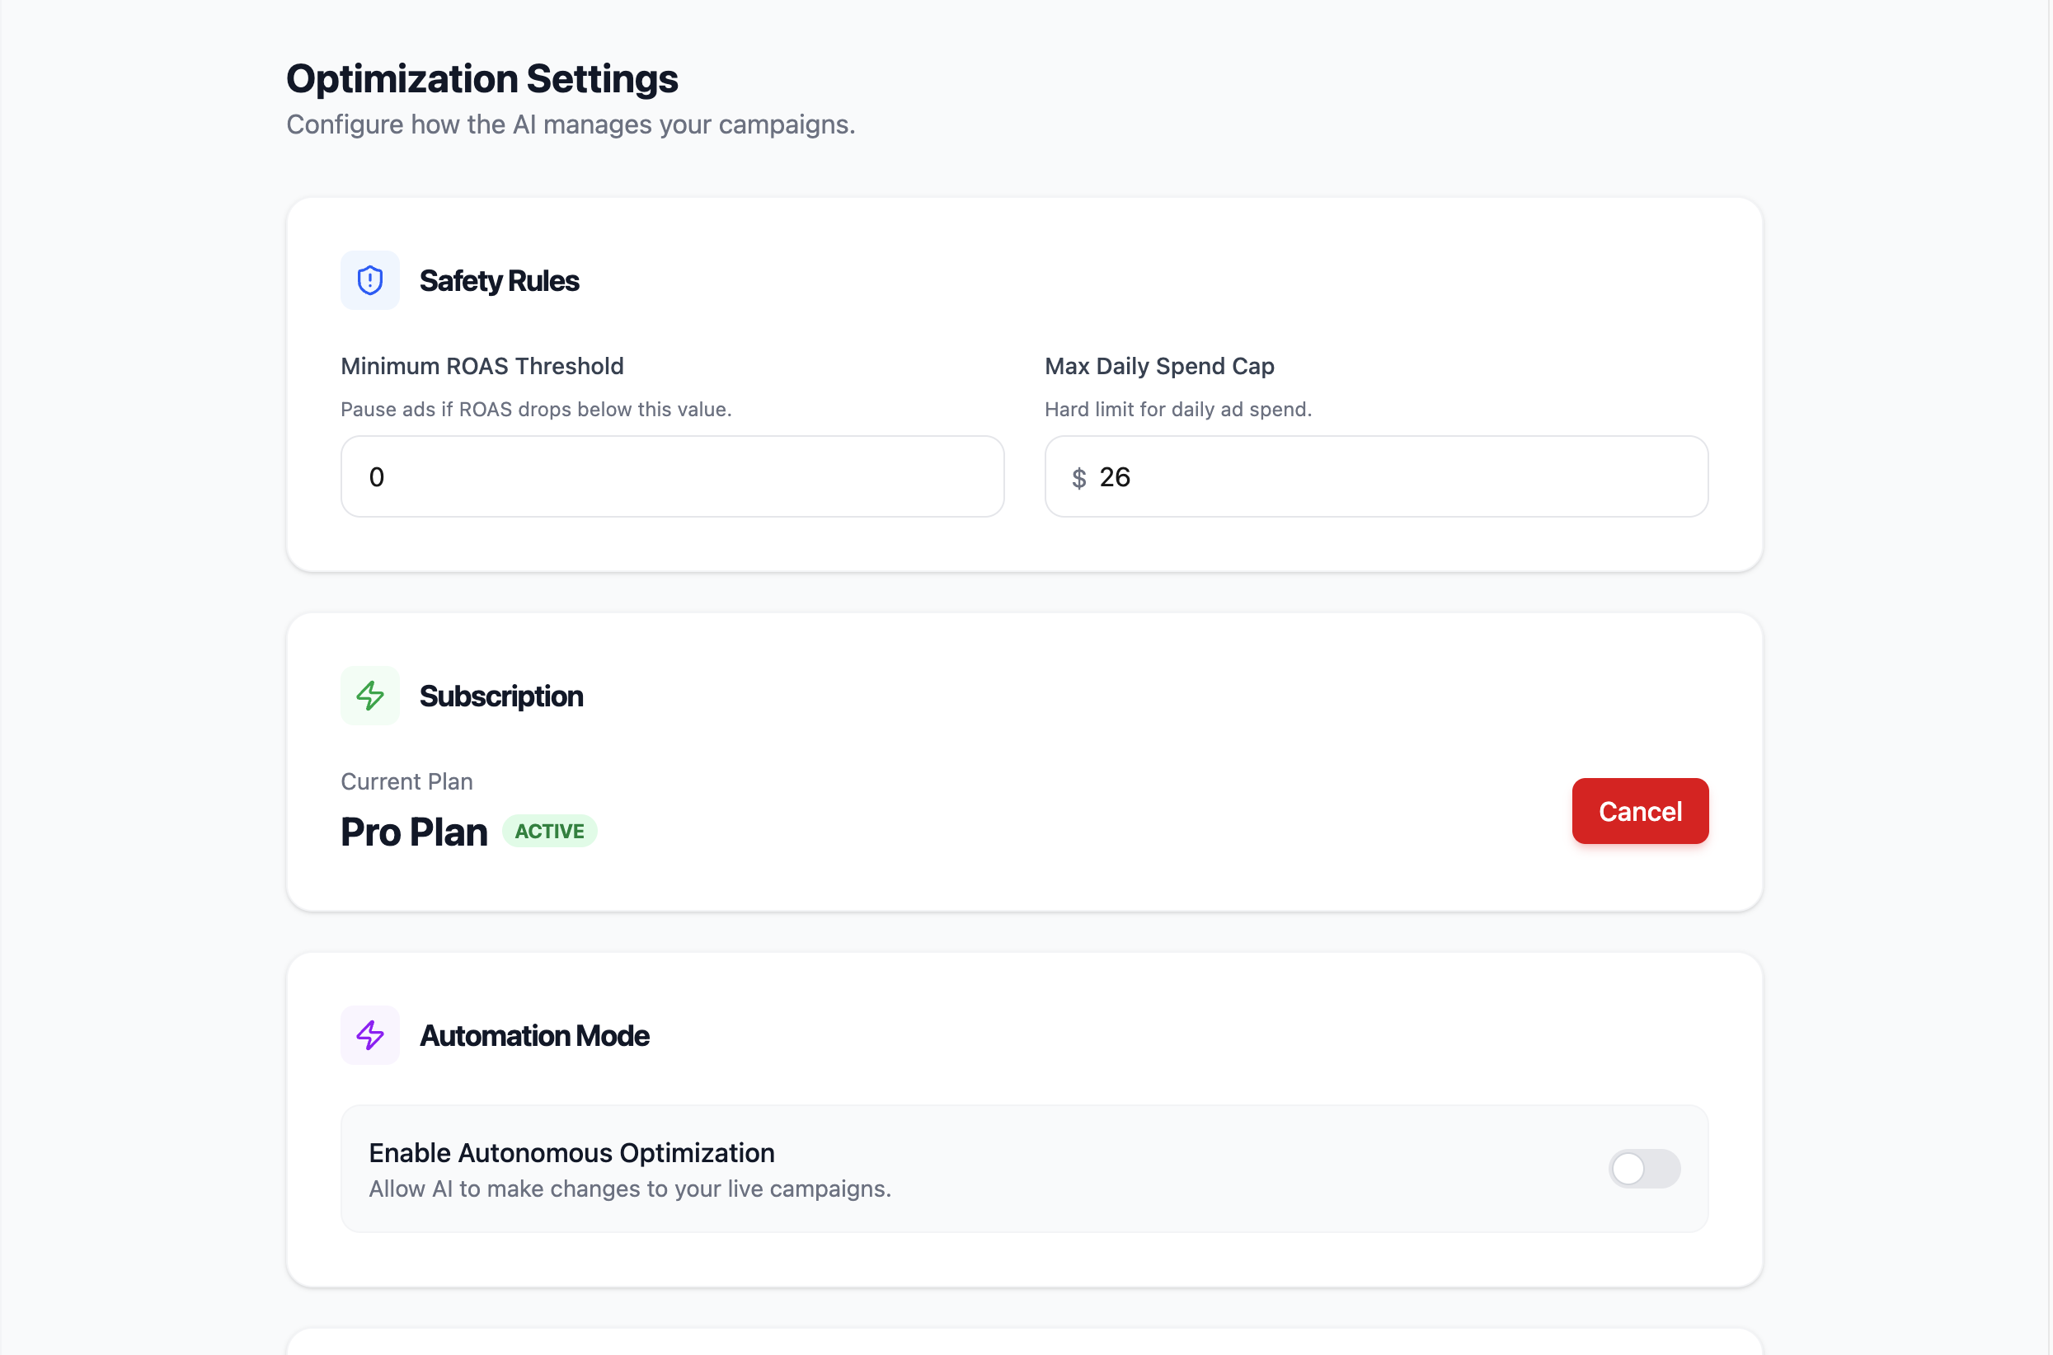
Task: Click the Max Daily Spend Cap value field
Action: coord(1374,477)
